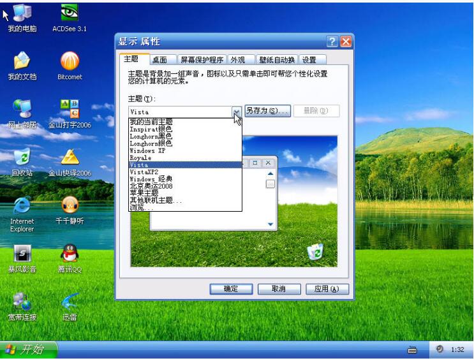Choose Windows 经典 theme option
Screen dimensions: 474x359
pyautogui.click(x=185, y=179)
